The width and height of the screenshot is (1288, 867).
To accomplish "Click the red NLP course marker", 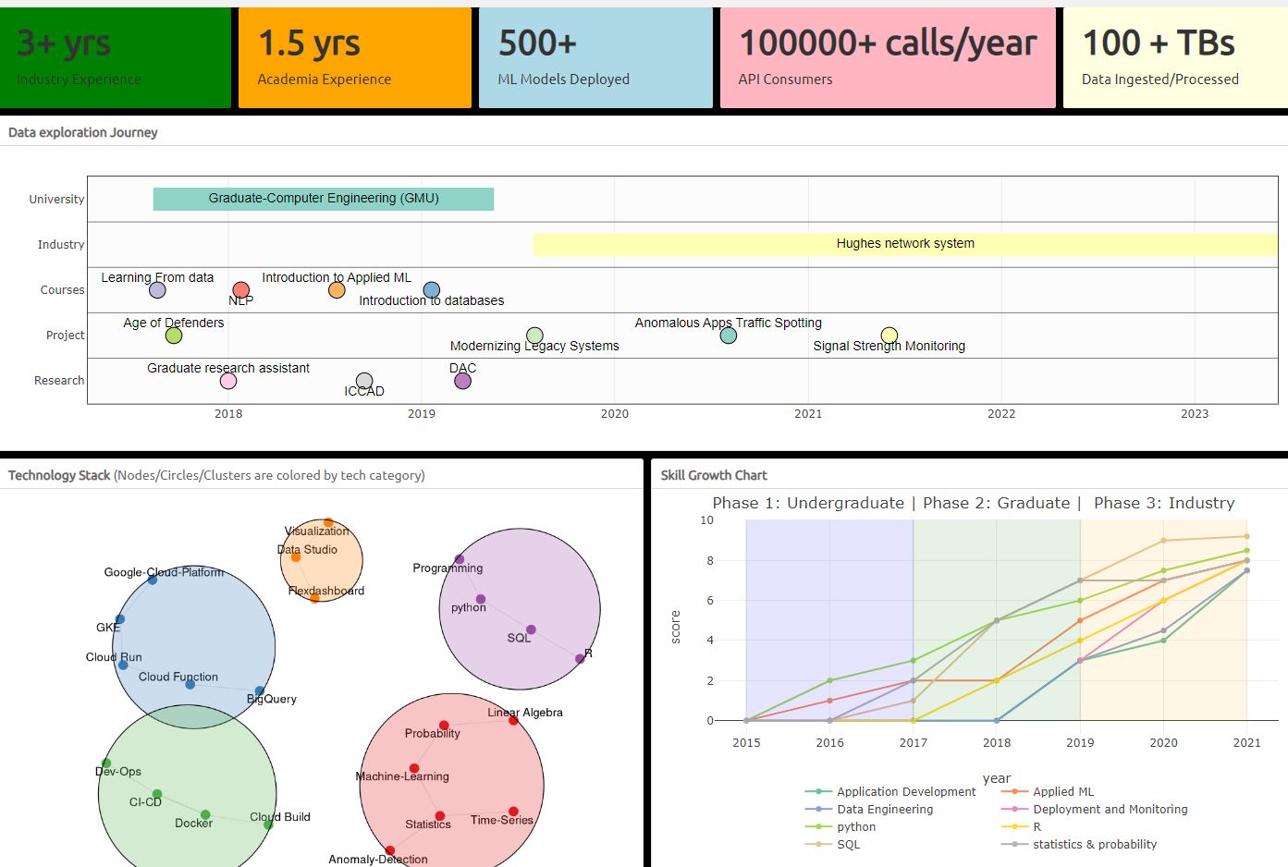I will pos(240,290).
